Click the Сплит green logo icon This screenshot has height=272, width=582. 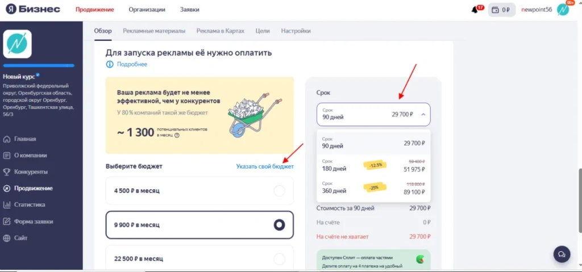click(420, 258)
